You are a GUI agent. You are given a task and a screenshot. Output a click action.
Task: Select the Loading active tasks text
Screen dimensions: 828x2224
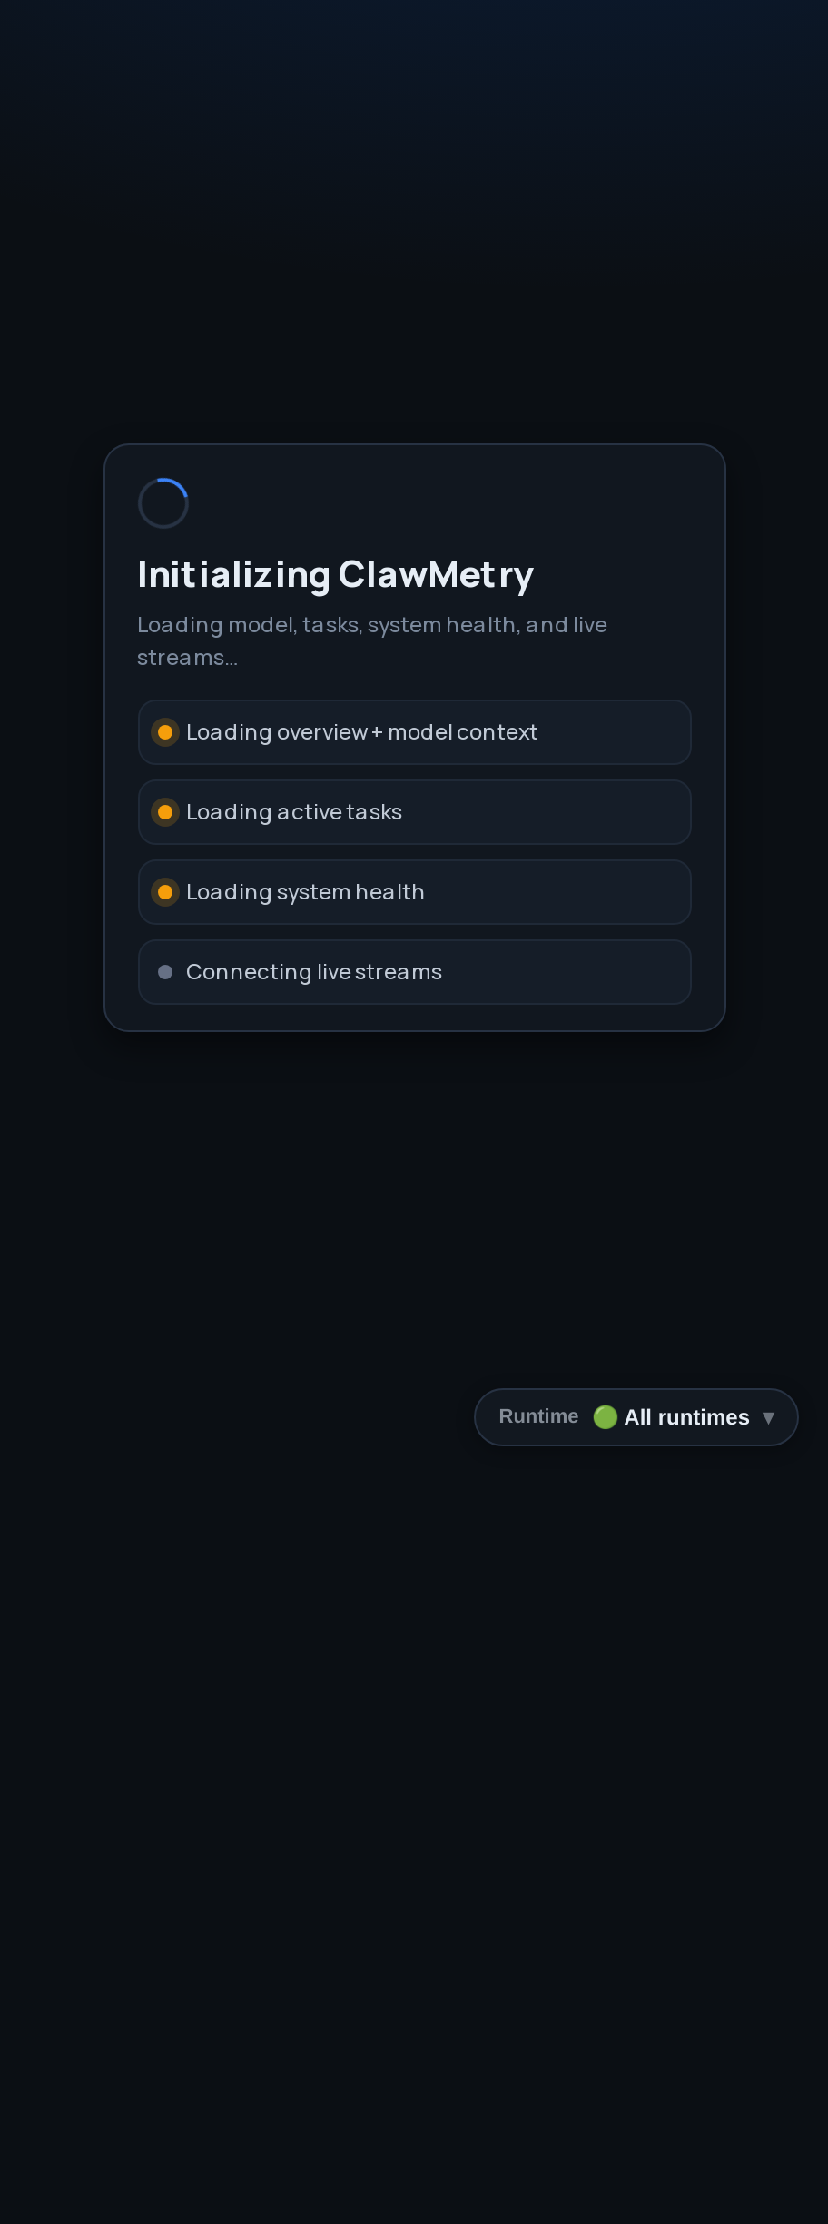tap(294, 812)
